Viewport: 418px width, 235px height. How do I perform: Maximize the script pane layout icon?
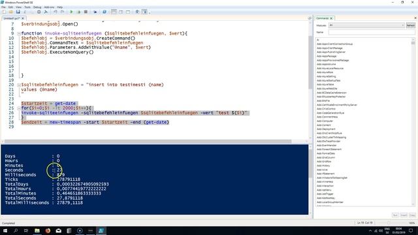click(x=128, y=12)
